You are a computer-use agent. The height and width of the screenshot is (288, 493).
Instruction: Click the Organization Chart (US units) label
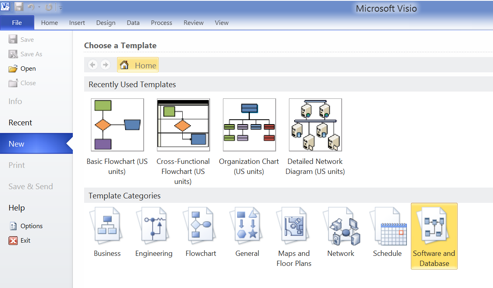[249, 166]
